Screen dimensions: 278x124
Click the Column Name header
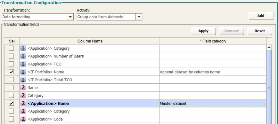click(89, 41)
